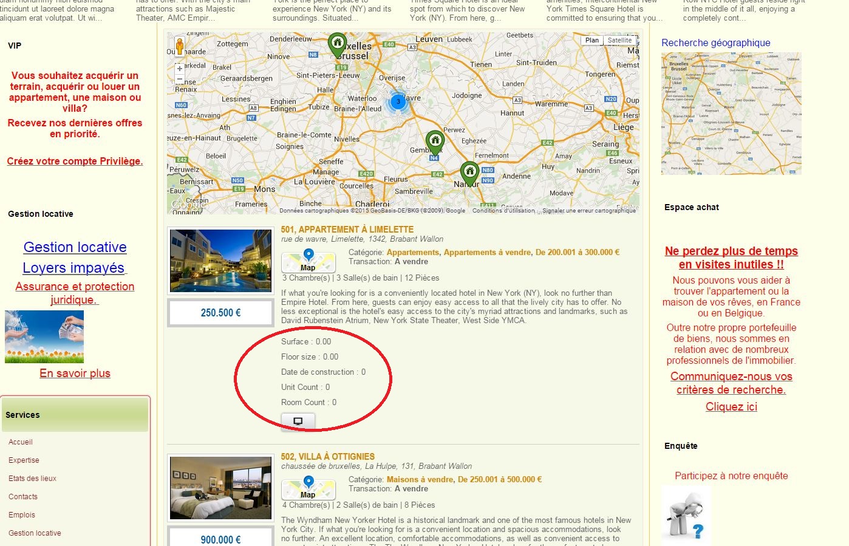The image size is (849, 546).
Task: Click the Cliquez ici link
Action: pos(731,407)
